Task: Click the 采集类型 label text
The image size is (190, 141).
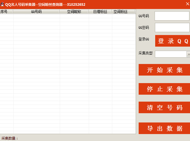Action: point(145,53)
